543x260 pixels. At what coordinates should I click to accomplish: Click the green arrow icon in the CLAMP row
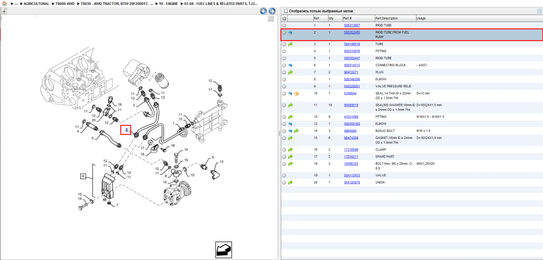click(x=291, y=150)
